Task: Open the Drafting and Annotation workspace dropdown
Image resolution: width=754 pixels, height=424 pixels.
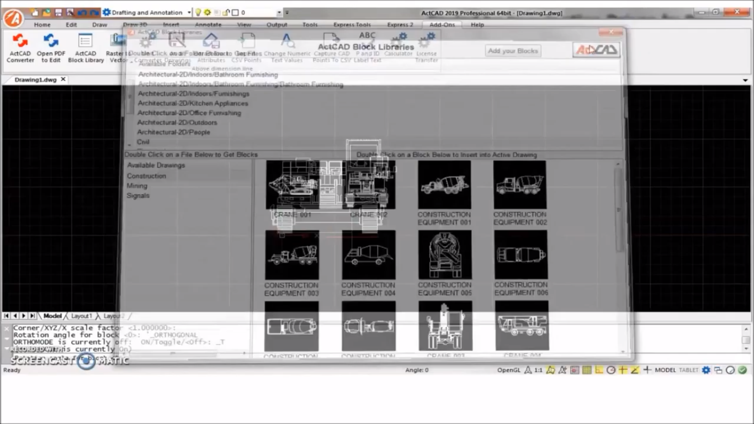Action: (x=189, y=12)
